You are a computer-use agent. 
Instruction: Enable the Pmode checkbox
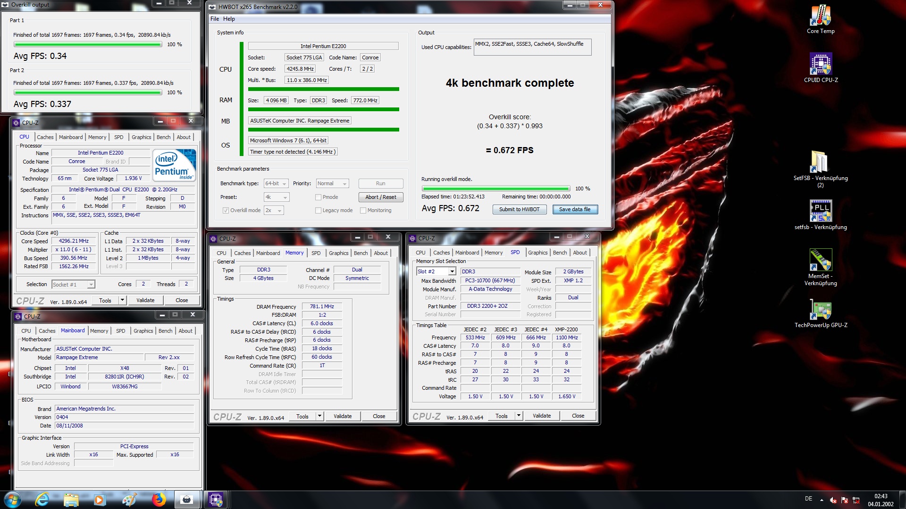pos(318,197)
